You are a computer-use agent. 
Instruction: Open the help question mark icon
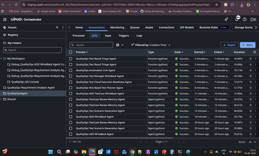[245, 20]
